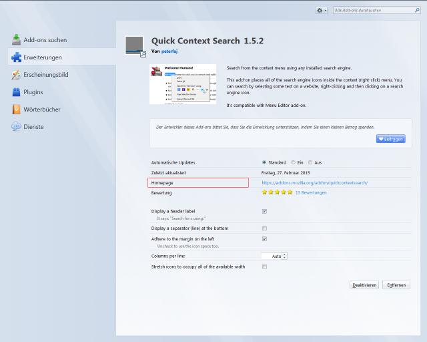This screenshot has width=427, height=342.
Task: Click the 'Quick Context Search 1.5.2' title
Action: 207,41
